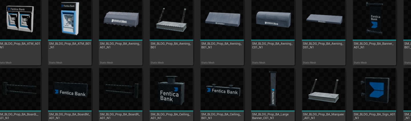The width and height of the screenshot is (411, 121).
Task: Pick the Marquee_A01_N1 suspended marquee mesh
Action: (x=324, y=89)
